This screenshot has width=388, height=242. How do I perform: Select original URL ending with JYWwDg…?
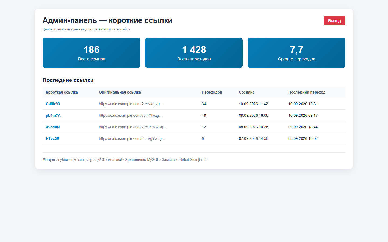pyautogui.click(x=133, y=127)
